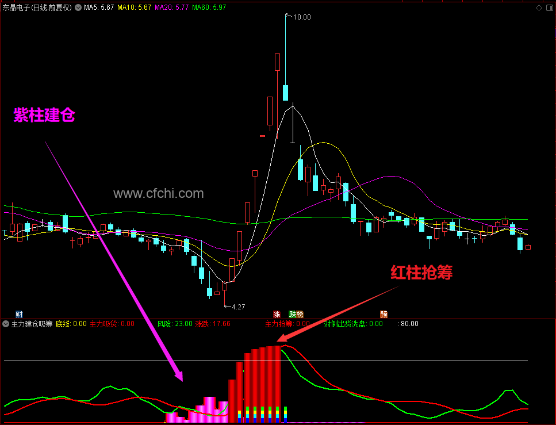Select the MA5: 5.67 label
The height and width of the screenshot is (425, 556).
(x=99, y=7)
